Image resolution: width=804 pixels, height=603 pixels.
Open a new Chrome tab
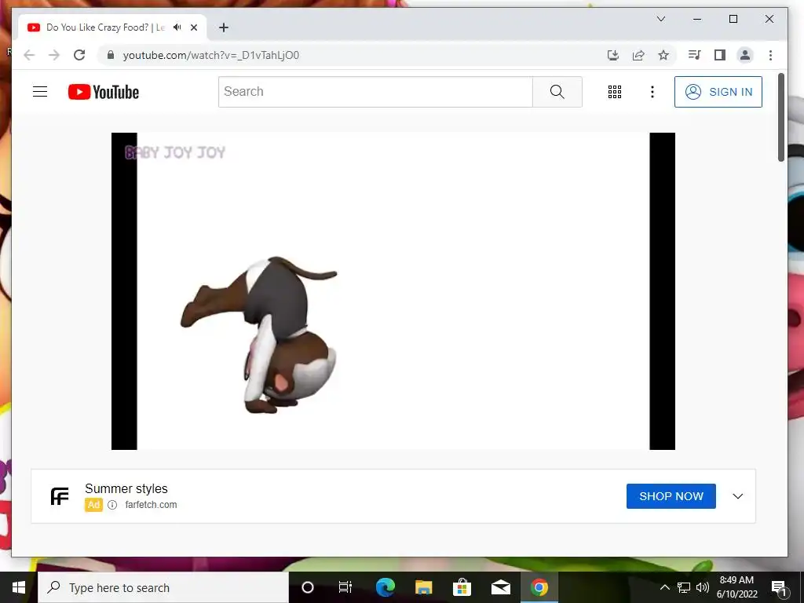(x=224, y=27)
